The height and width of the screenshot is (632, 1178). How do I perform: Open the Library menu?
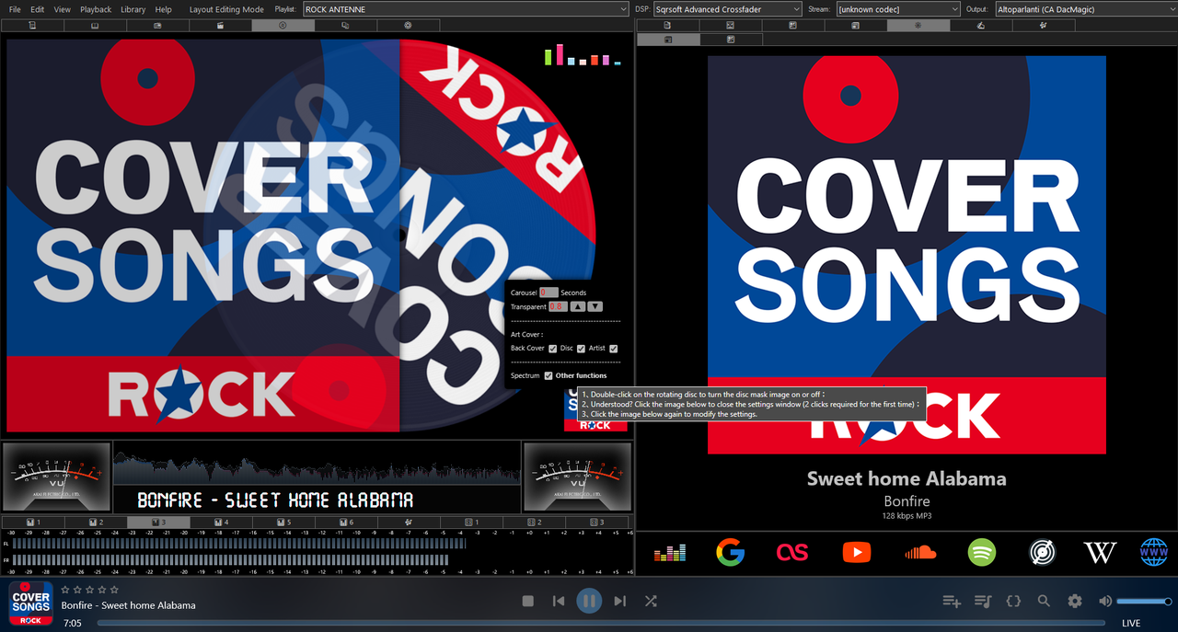[x=133, y=9]
